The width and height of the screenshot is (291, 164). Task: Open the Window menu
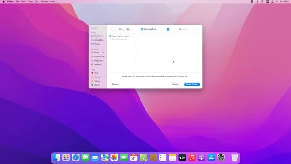coord(45,1)
